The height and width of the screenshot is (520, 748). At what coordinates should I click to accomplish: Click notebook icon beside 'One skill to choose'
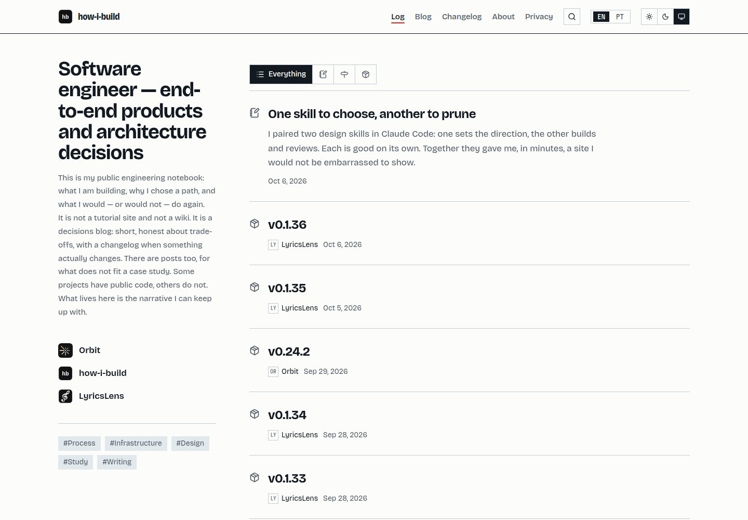(255, 113)
